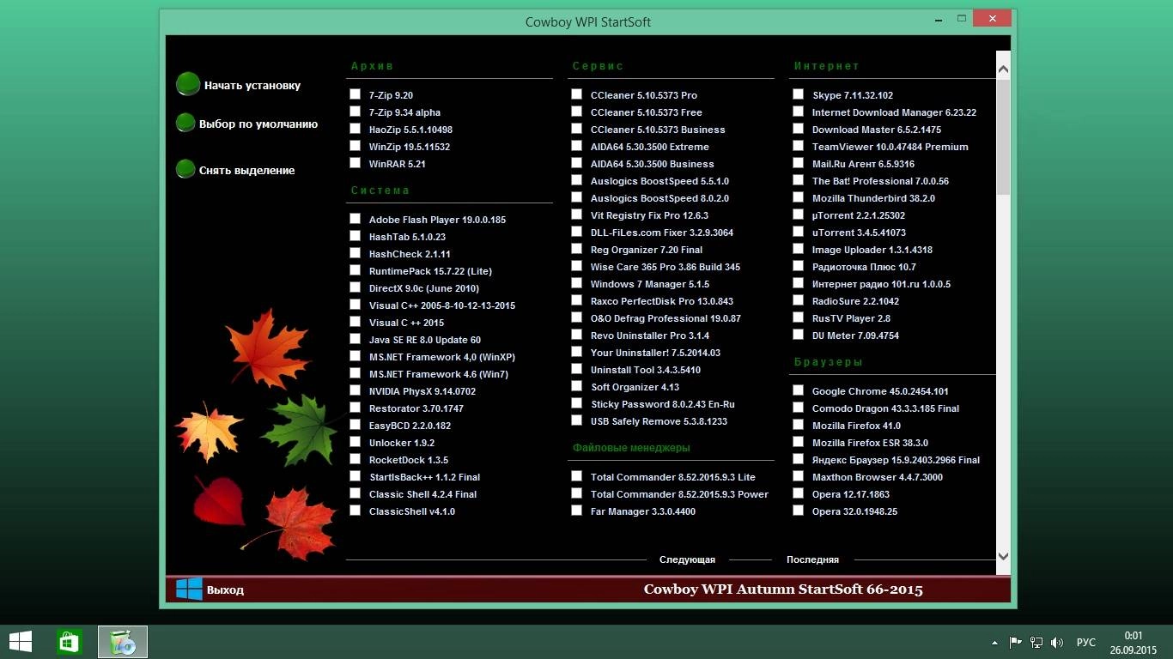
Task: Enable ClassicShell v4.1.0 checkbox
Action: coord(356,511)
